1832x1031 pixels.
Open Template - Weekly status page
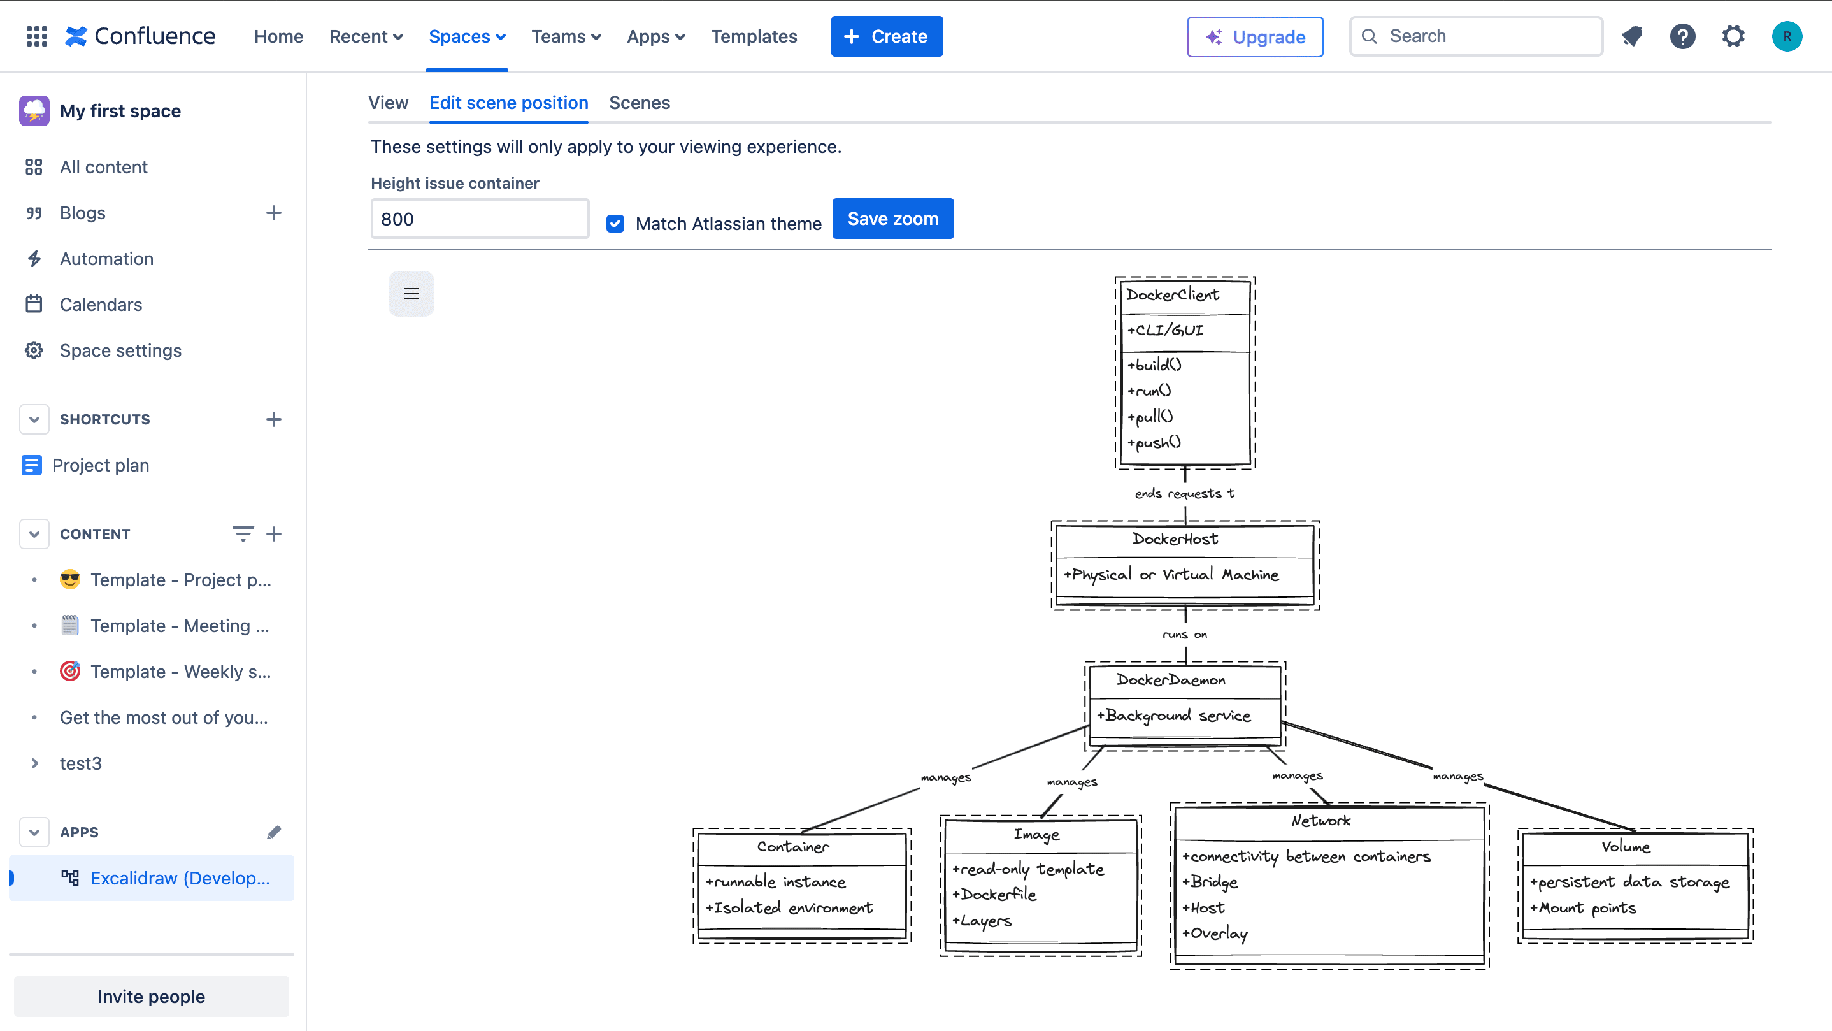(181, 672)
